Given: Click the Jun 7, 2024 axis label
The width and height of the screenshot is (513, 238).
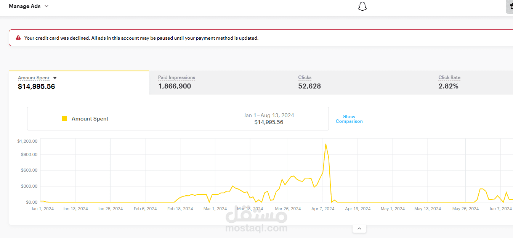Looking at the screenshot, I should [x=500, y=209].
